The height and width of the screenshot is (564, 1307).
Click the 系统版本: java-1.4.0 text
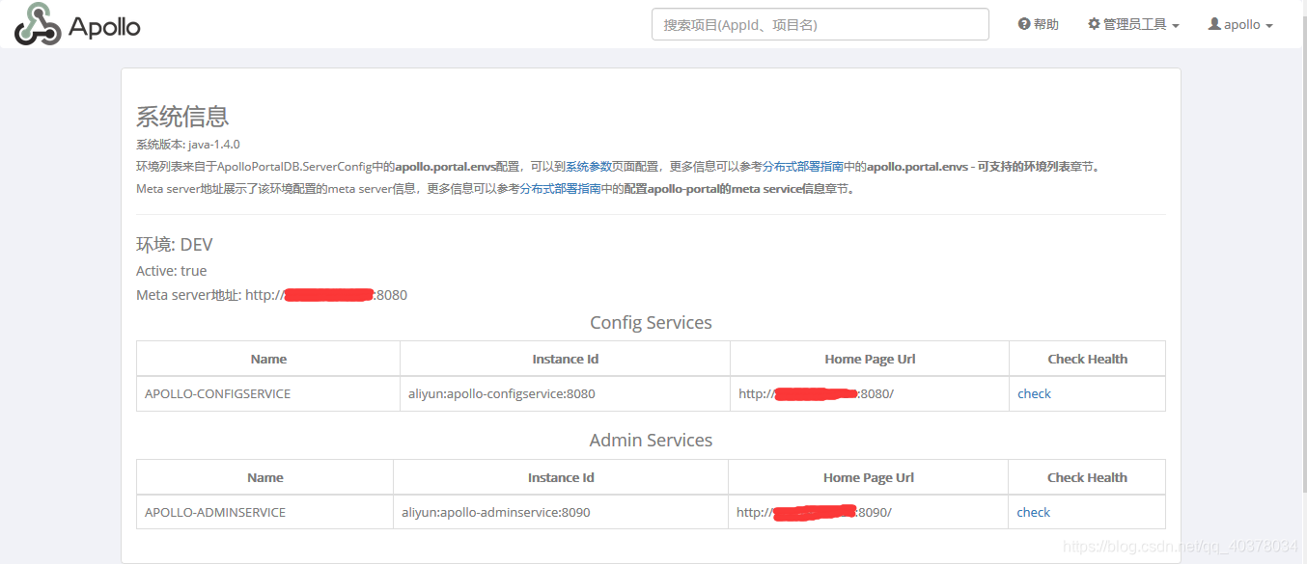pyautogui.click(x=188, y=145)
